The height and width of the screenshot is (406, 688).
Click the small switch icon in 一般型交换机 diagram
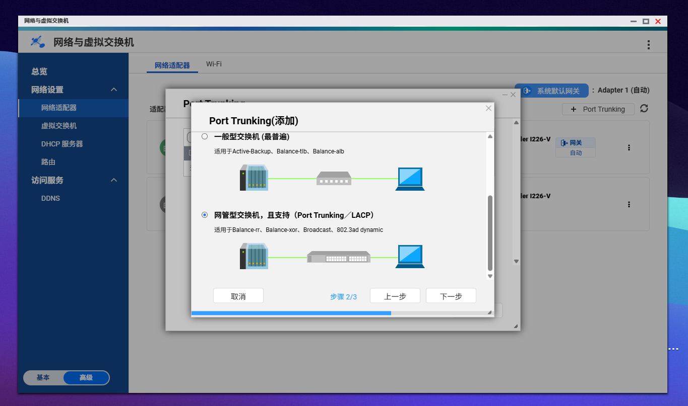point(334,178)
